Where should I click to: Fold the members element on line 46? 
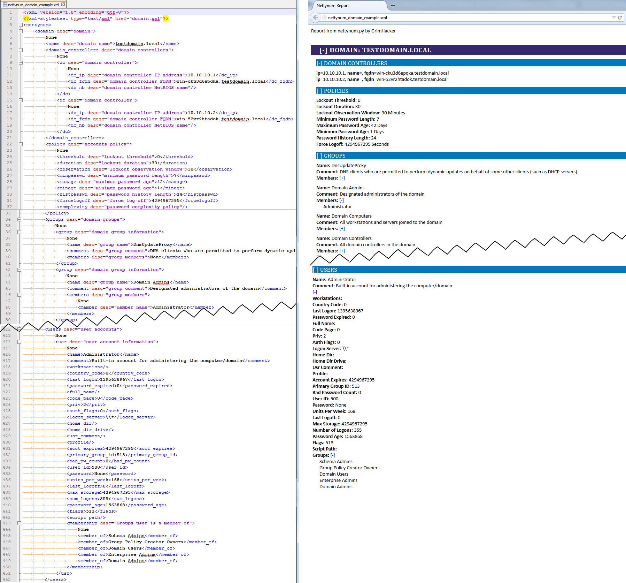point(19,295)
